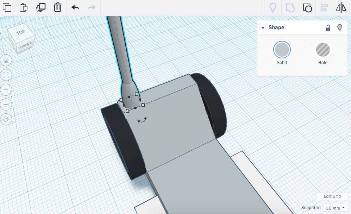
Task: Click the Hole label text
Action: click(x=323, y=63)
